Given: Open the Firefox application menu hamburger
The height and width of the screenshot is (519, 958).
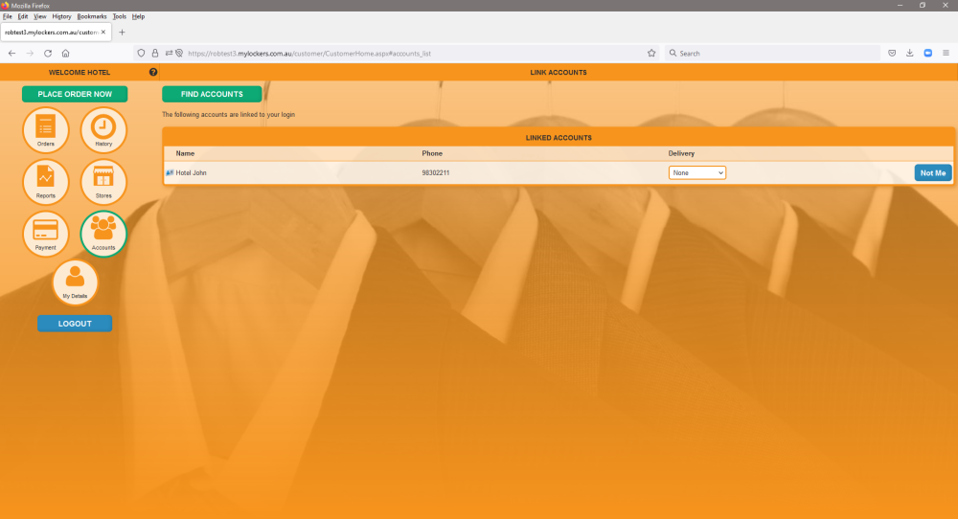Looking at the screenshot, I should (946, 53).
